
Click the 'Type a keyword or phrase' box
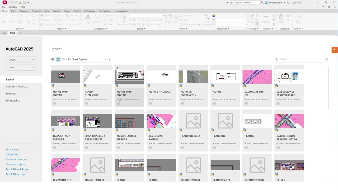[x=244, y=2]
